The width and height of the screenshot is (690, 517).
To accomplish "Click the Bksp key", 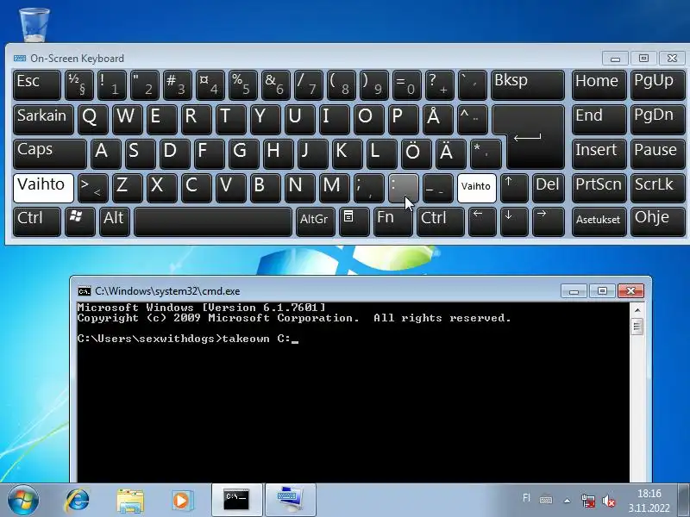I will click(x=528, y=84).
